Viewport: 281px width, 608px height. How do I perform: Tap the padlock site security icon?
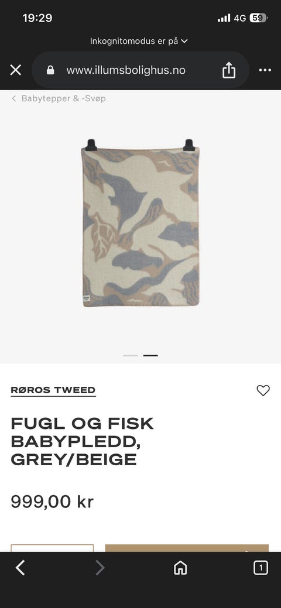point(50,70)
